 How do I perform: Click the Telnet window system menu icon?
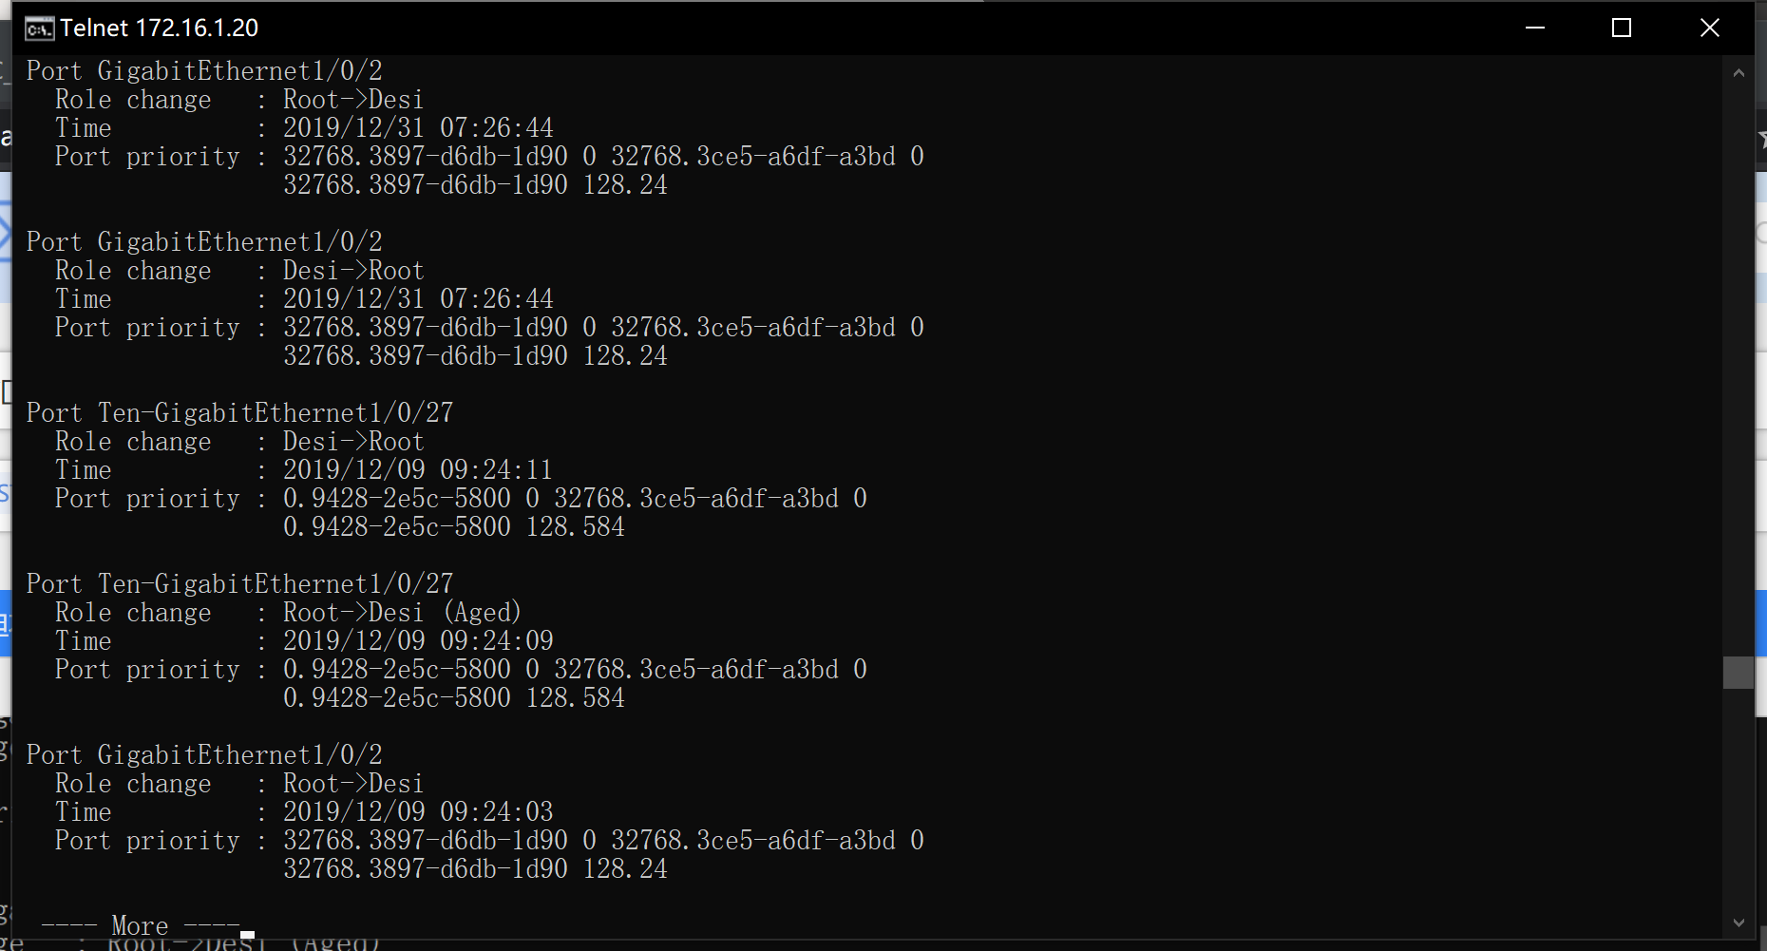pyautogui.click(x=39, y=29)
